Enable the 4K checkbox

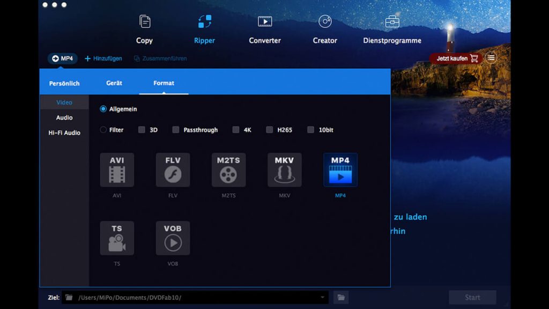coord(236,130)
